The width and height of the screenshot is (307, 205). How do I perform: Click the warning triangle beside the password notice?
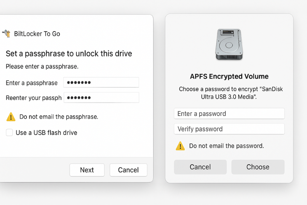[x=180, y=146]
